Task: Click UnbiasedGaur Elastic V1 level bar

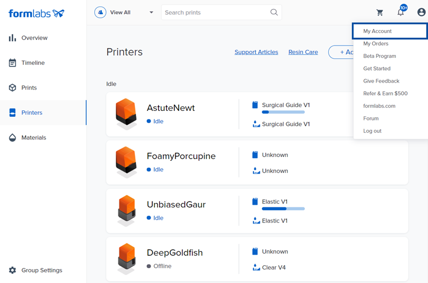Action: [x=283, y=208]
